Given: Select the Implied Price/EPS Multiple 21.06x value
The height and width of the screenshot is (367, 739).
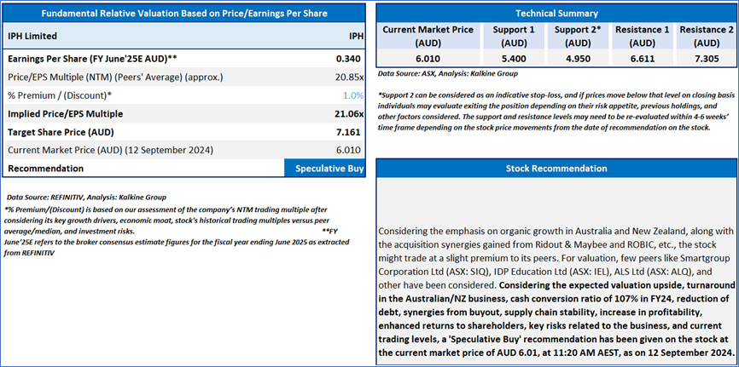Looking at the screenshot, I should [345, 113].
